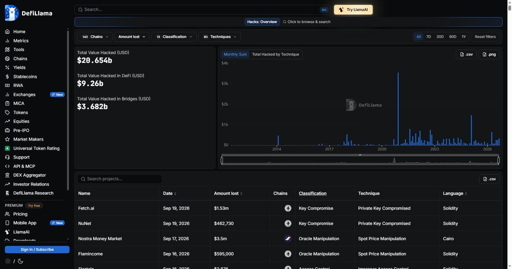Click Reset filters

click(x=485, y=37)
